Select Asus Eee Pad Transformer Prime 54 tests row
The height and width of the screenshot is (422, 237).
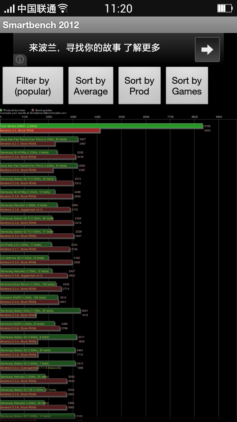(39, 166)
